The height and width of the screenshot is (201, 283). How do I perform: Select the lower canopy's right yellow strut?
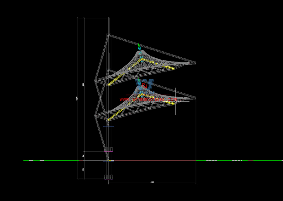click(x=160, y=99)
